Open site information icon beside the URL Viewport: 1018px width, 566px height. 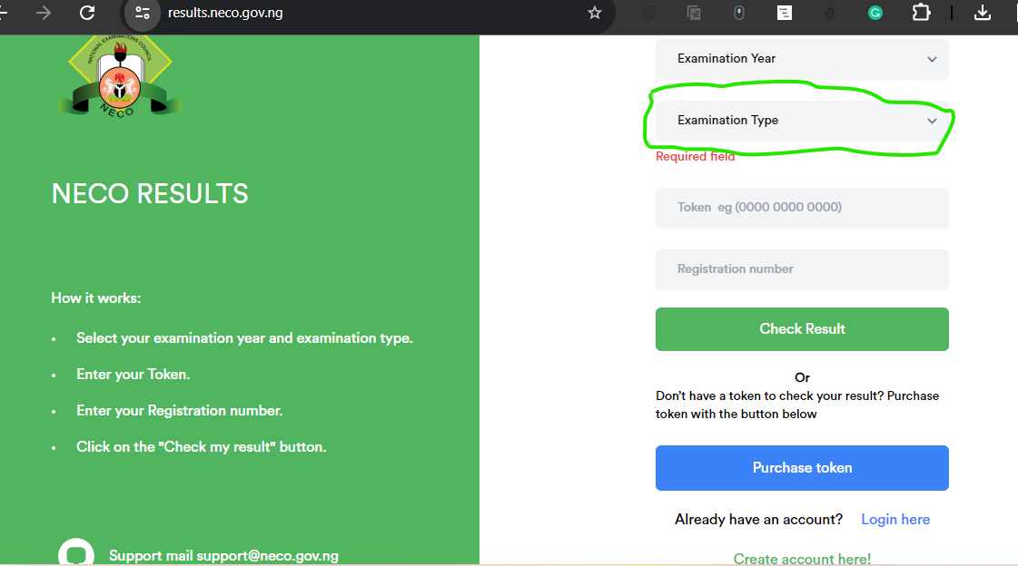click(143, 13)
